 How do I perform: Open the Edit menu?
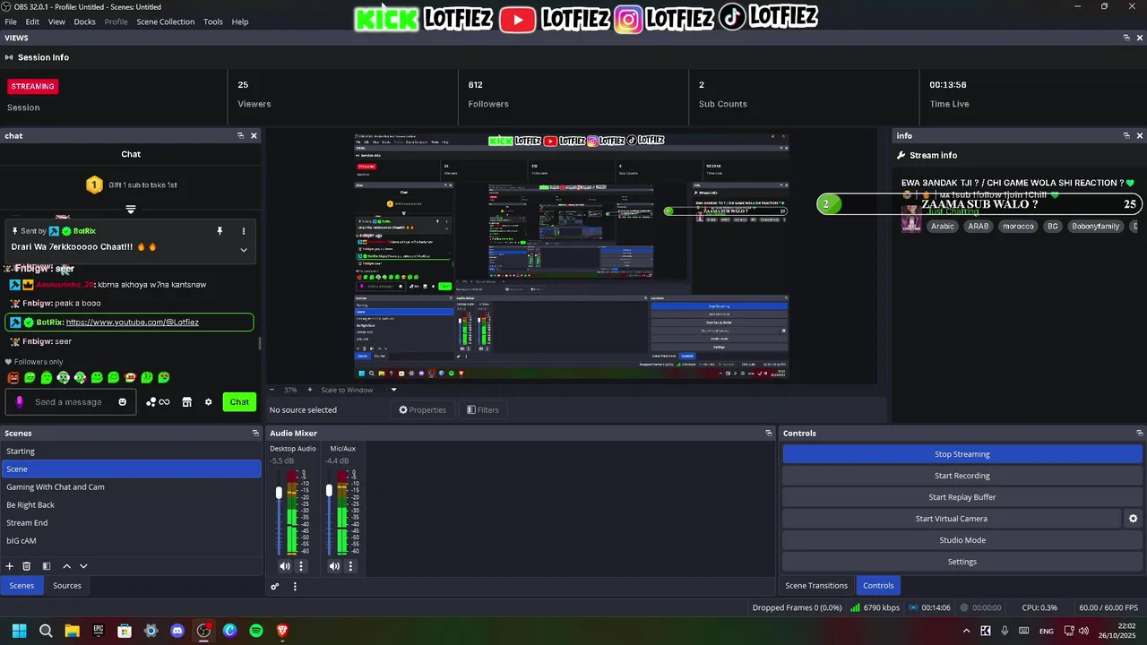pos(32,21)
